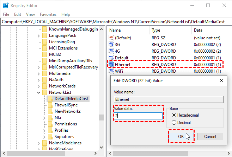The width and height of the screenshot is (232, 157).
Task: Click the WiFi DWORD value icon
Action: 111,71
